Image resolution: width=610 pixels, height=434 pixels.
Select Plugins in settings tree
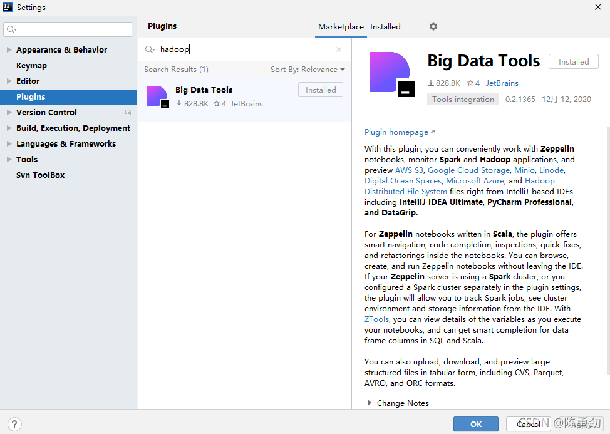tap(68, 97)
